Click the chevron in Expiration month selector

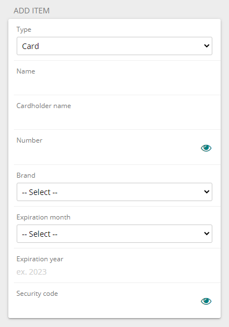click(207, 233)
